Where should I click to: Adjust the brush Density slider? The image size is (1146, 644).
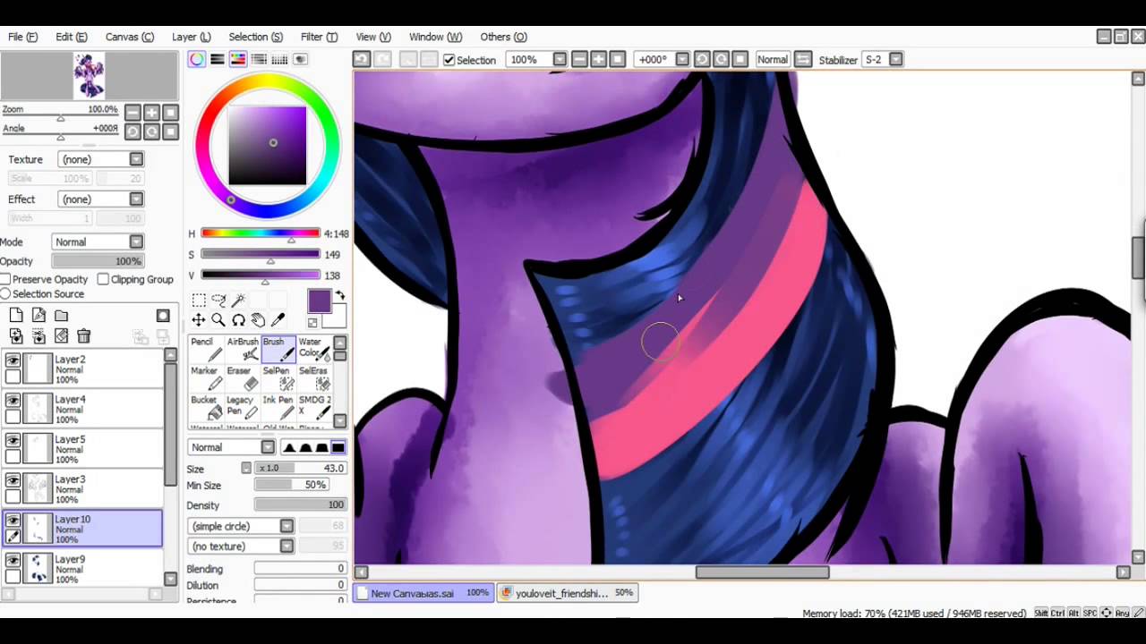[x=300, y=504]
